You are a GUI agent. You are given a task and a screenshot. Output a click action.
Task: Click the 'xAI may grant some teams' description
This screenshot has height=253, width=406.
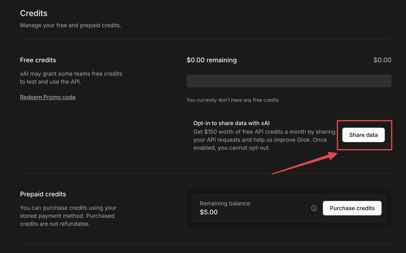tap(71, 78)
